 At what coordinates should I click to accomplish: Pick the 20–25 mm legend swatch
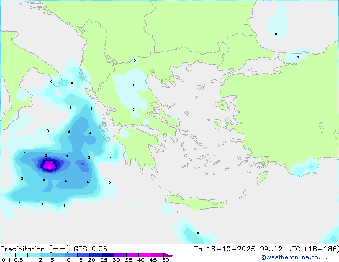pyautogui.click(x=96, y=255)
